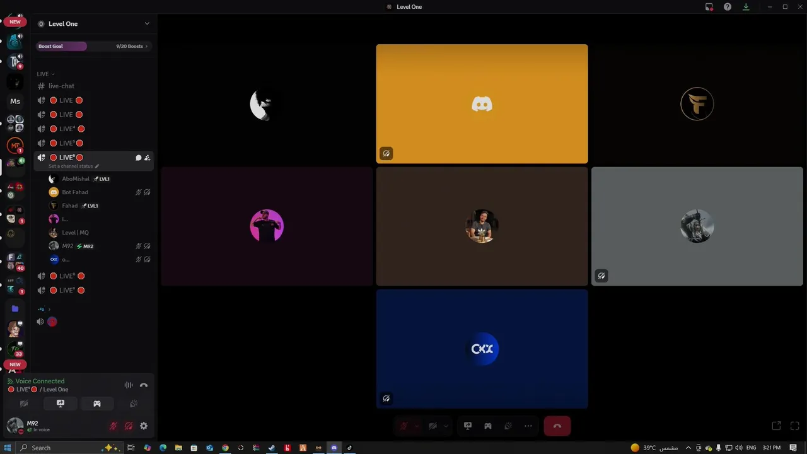The image size is (807, 454).
Task: Open the 9/20 Boosts goal details
Action: [x=132, y=46]
